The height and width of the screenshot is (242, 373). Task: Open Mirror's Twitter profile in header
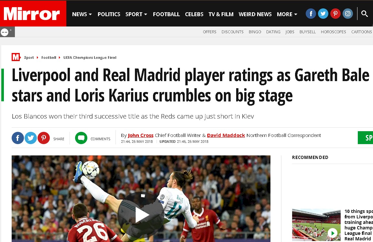pyautogui.click(x=323, y=14)
